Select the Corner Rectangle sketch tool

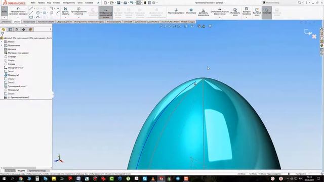click(x=31, y=17)
